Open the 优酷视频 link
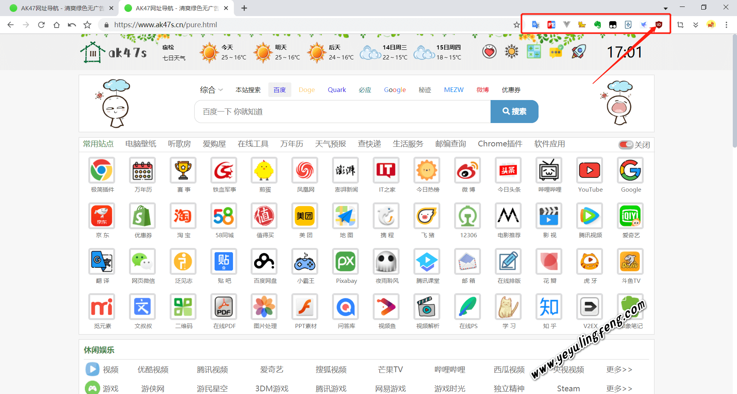The image size is (737, 394). pyautogui.click(x=153, y=369)
